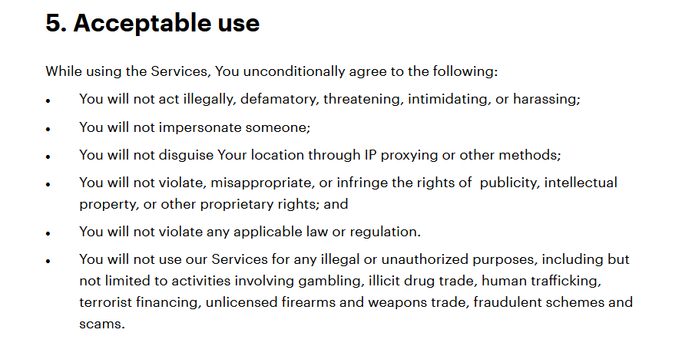Click the line starting 'You will not use our Services'
The image size is (682, 346).
click(354, 259)
